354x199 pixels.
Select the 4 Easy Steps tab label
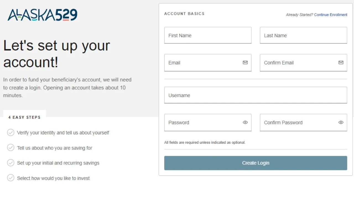coord(24,117)
